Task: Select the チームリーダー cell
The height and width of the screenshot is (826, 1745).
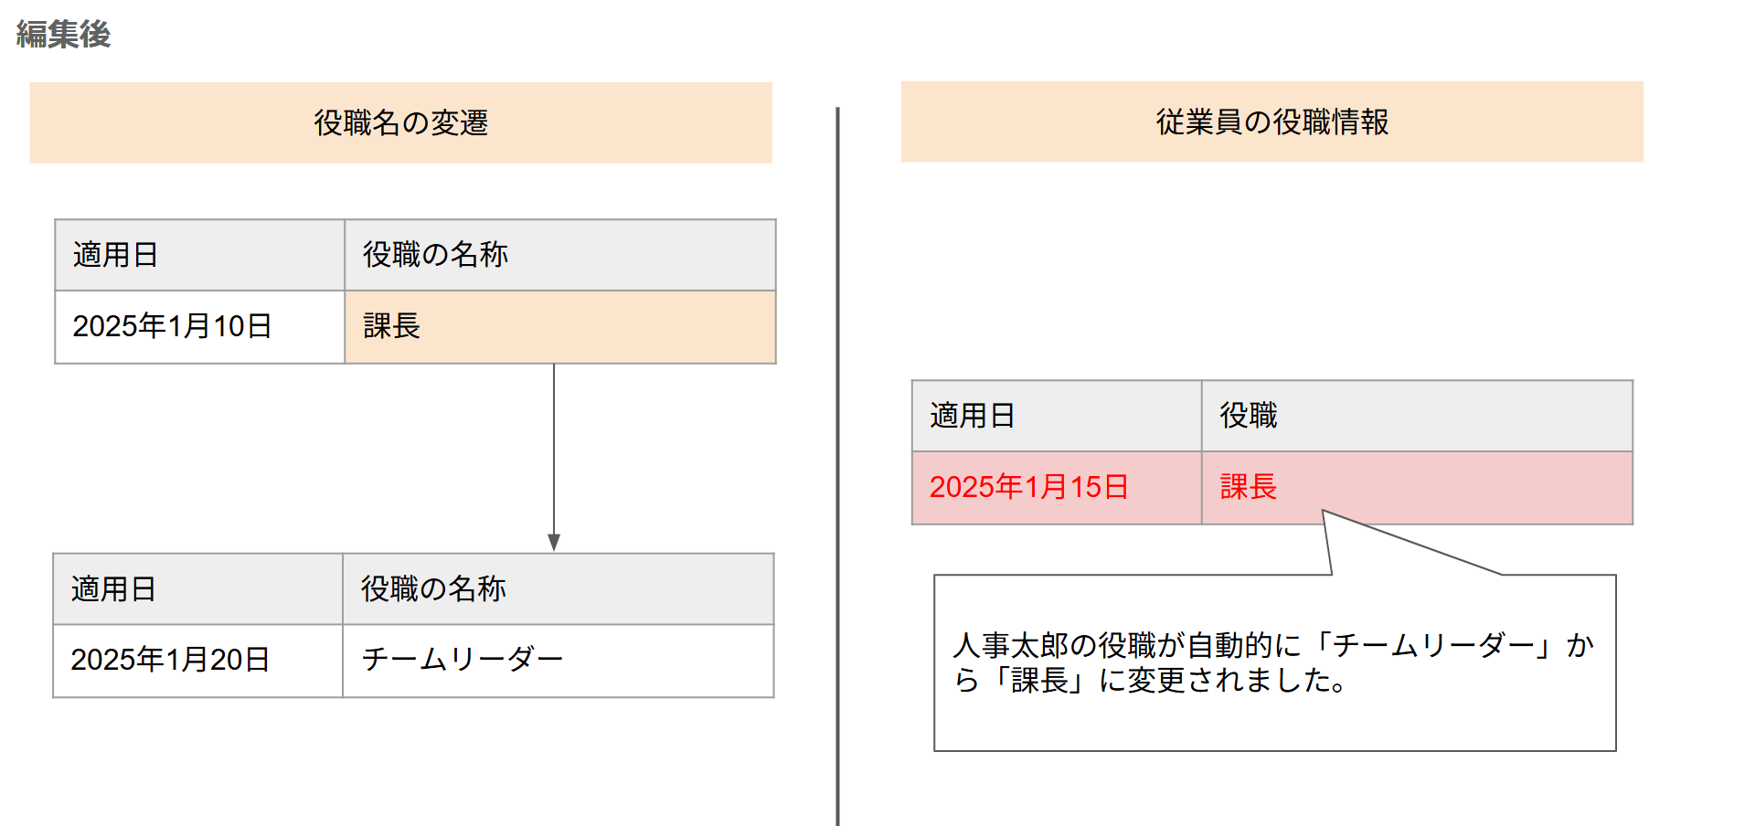Action: 559,661
